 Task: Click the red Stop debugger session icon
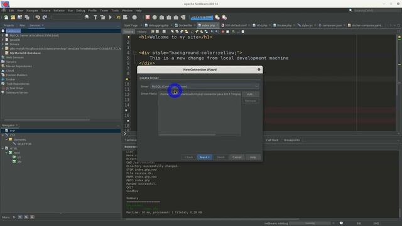click(x=148, y=18)
